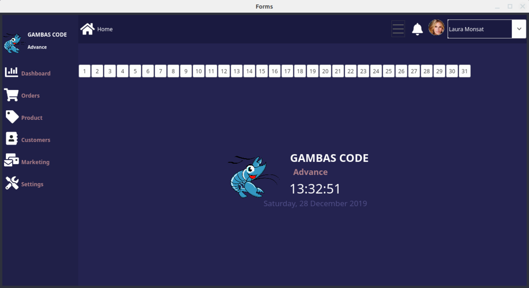Maximize the Forms window
This screenshot has height=288, width=529.
(x=510, y=6)
